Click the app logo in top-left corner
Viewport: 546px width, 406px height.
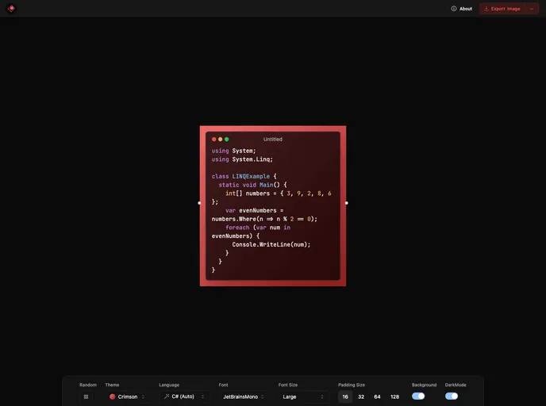[x=11, y=9]
